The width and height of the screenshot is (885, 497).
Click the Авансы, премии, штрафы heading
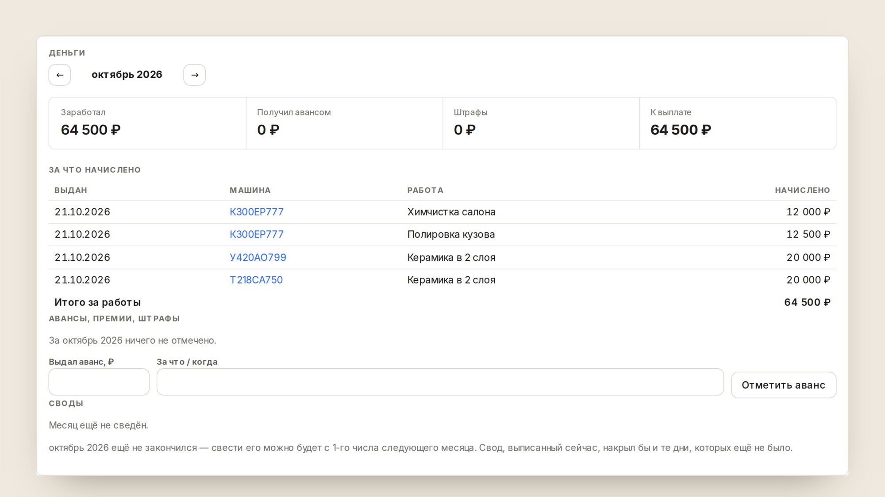[x=114, y=318]
